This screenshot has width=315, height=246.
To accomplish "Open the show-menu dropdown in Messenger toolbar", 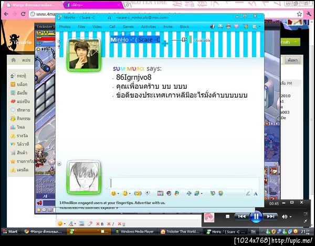I will [x=256, y=26].
